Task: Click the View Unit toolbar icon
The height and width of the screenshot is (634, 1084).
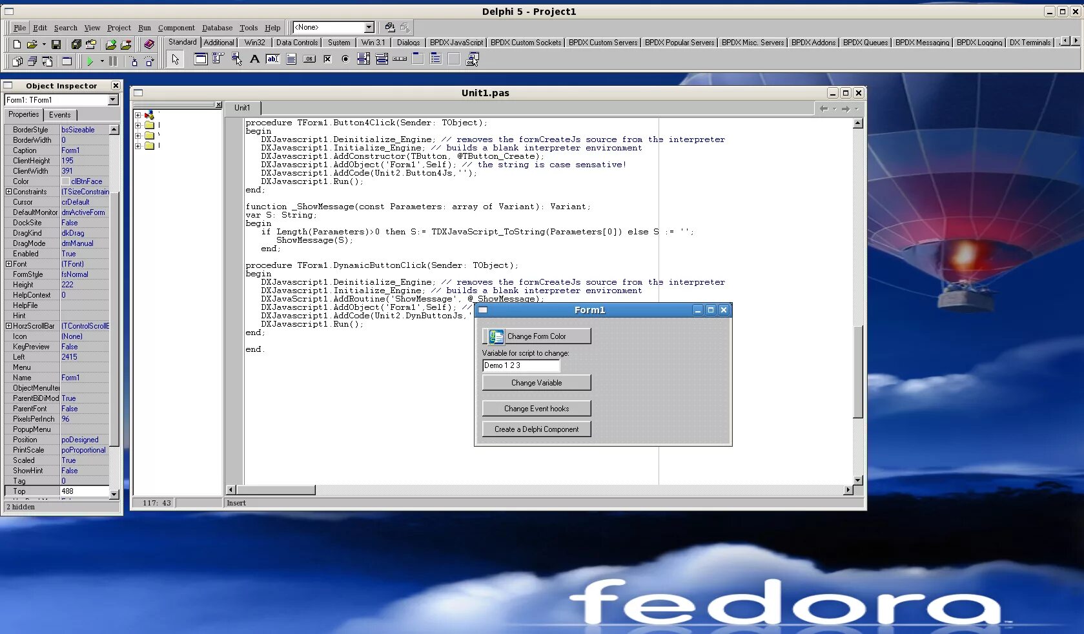Action: 17,61
